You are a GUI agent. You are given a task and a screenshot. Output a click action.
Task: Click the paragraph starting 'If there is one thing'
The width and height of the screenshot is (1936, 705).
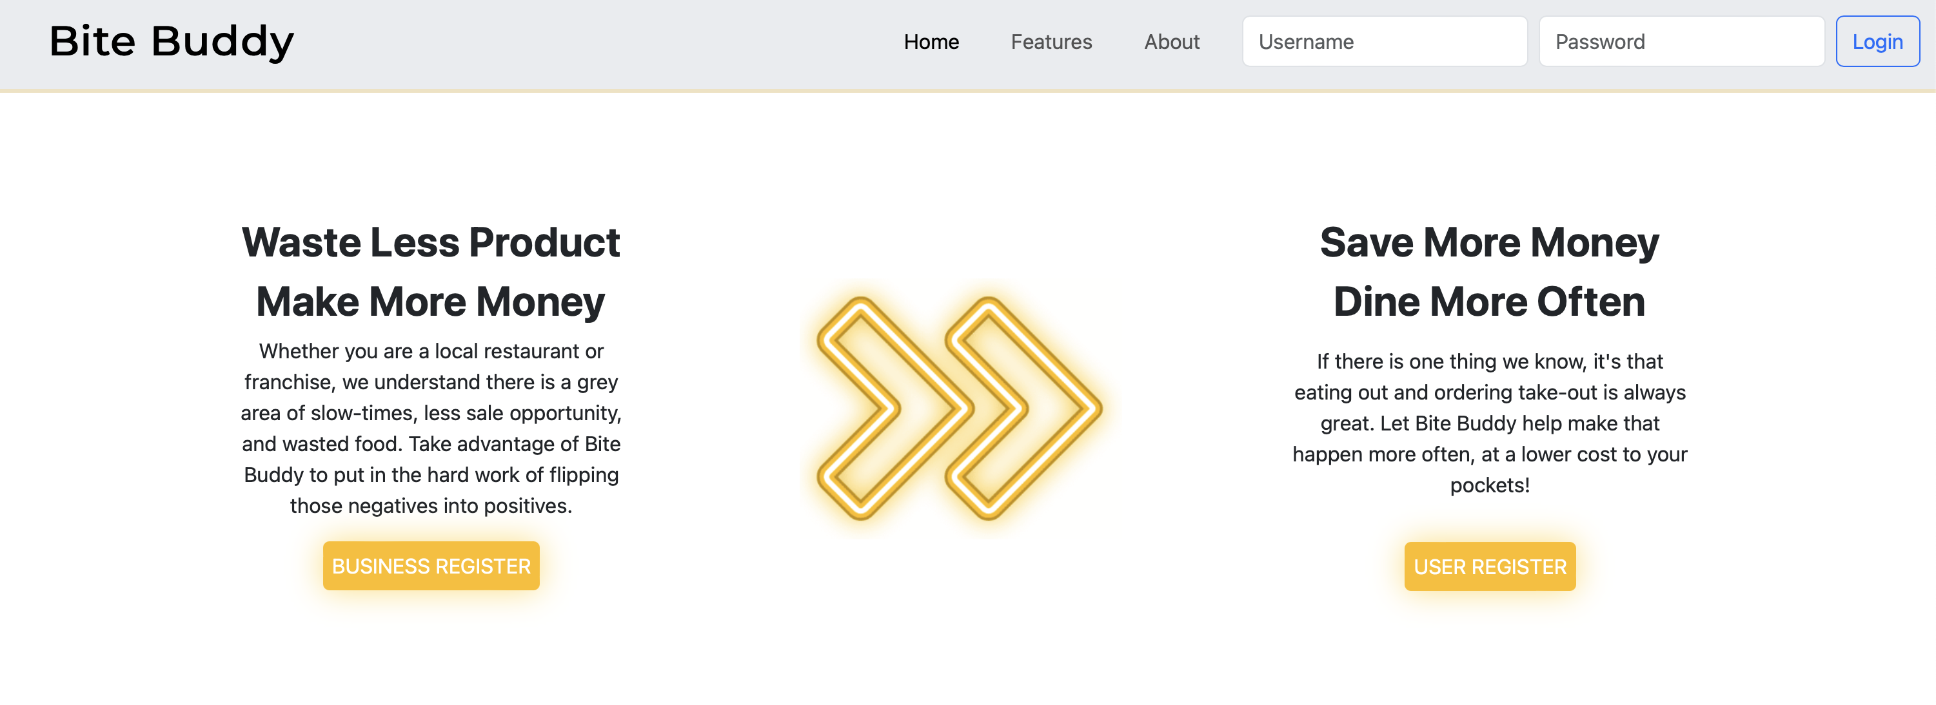[x=1490, y=423]
